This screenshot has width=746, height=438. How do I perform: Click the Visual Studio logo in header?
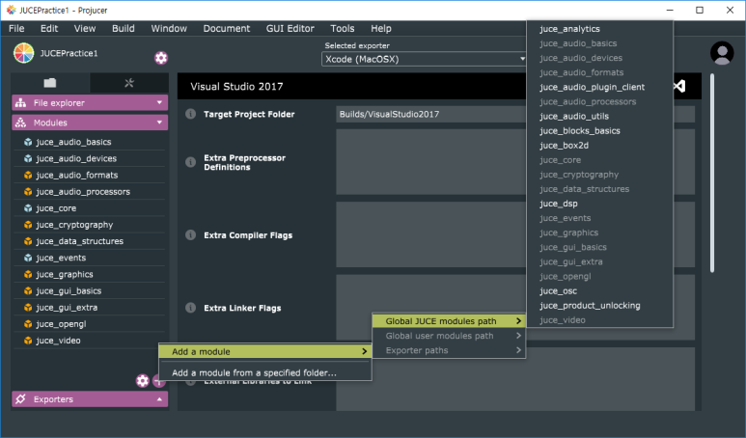679,86
